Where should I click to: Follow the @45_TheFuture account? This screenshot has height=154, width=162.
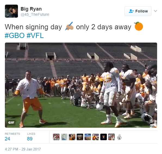[138, 11]
